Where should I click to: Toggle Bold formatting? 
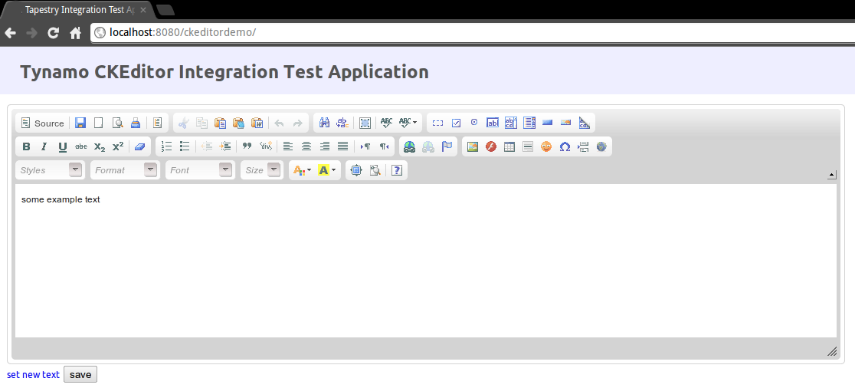click(x=26, y=146)
